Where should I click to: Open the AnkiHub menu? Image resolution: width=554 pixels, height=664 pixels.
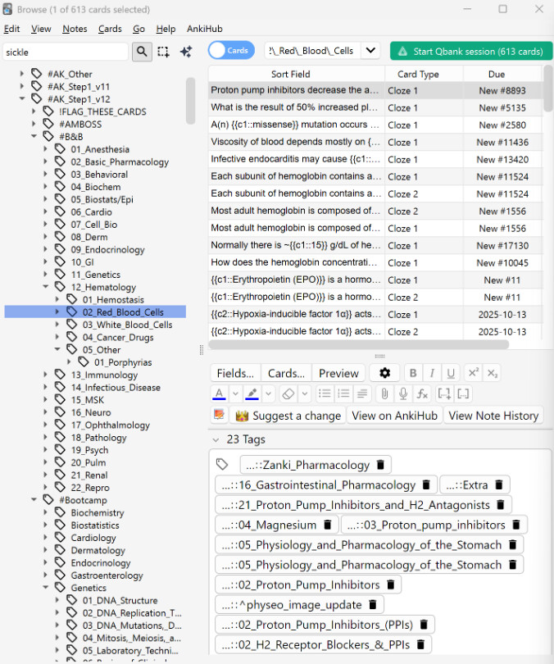204,29
